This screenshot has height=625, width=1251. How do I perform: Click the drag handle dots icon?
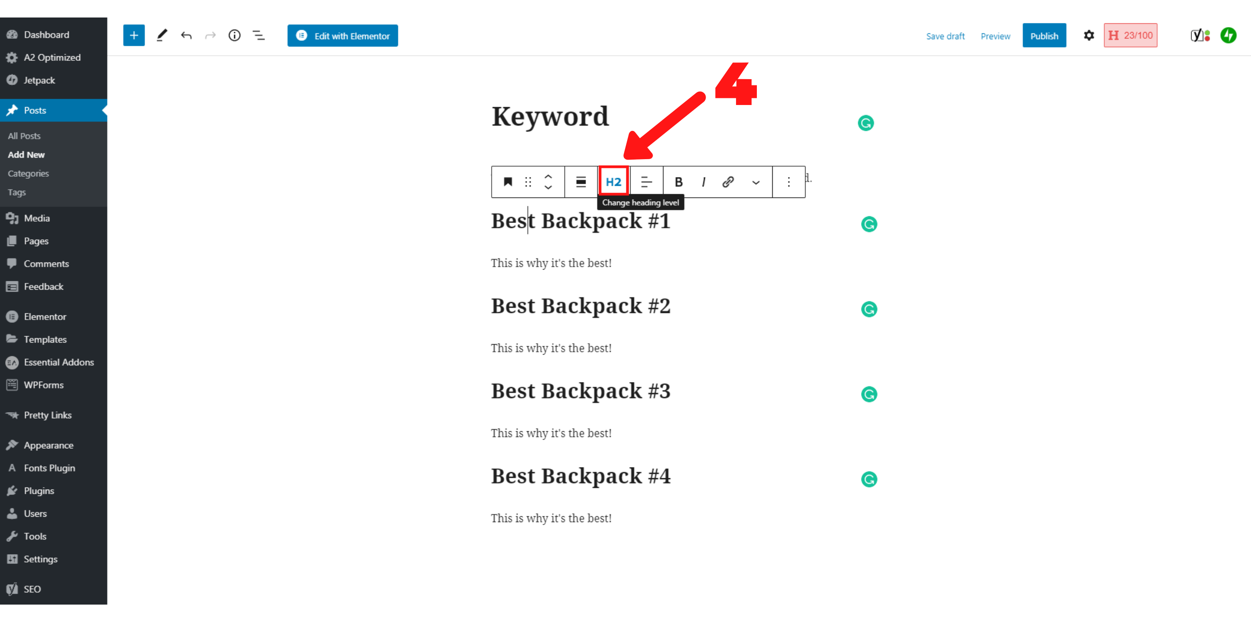(x=528, y=182)
